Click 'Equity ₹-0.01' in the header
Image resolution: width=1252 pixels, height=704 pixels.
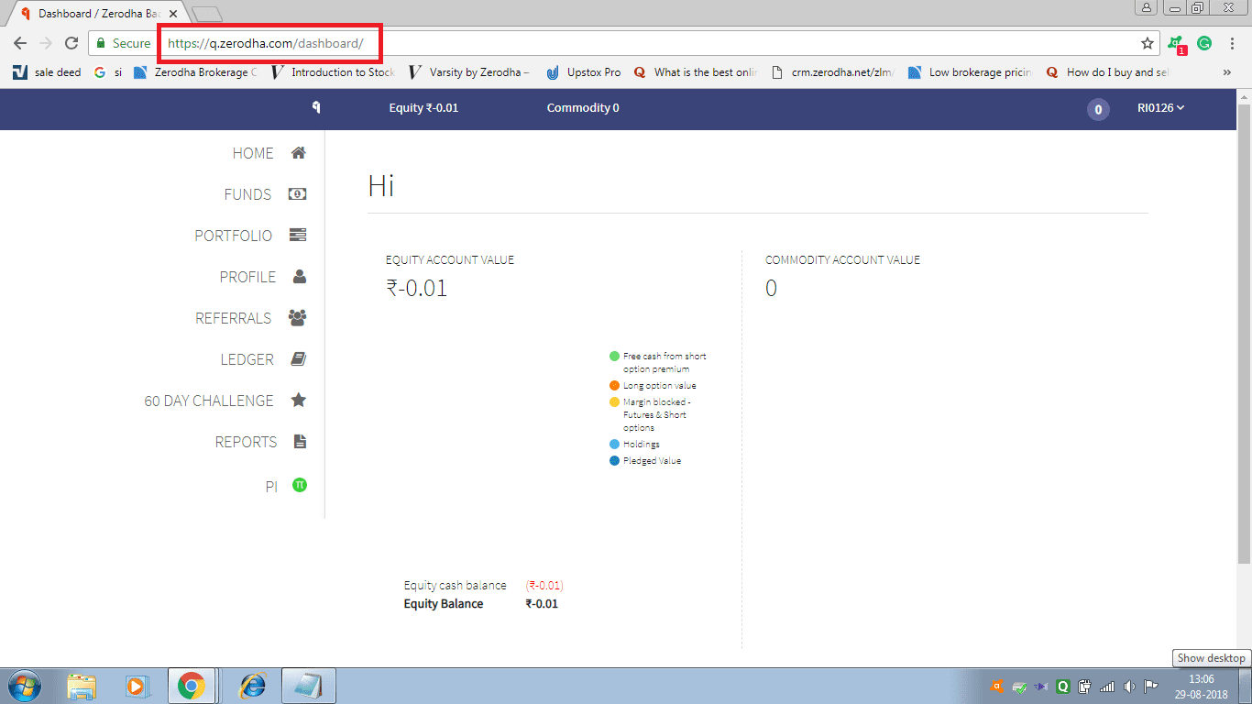coord(423,108)
